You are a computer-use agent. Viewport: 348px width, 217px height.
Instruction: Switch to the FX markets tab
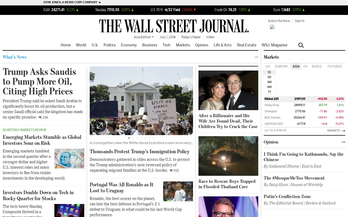(x=305, y=66)
